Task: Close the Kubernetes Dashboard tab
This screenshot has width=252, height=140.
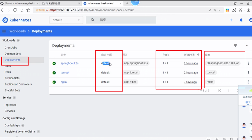Action: tap(121, 3)
